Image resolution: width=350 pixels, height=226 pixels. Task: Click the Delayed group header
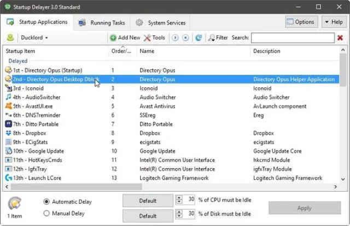pos(18,61)
